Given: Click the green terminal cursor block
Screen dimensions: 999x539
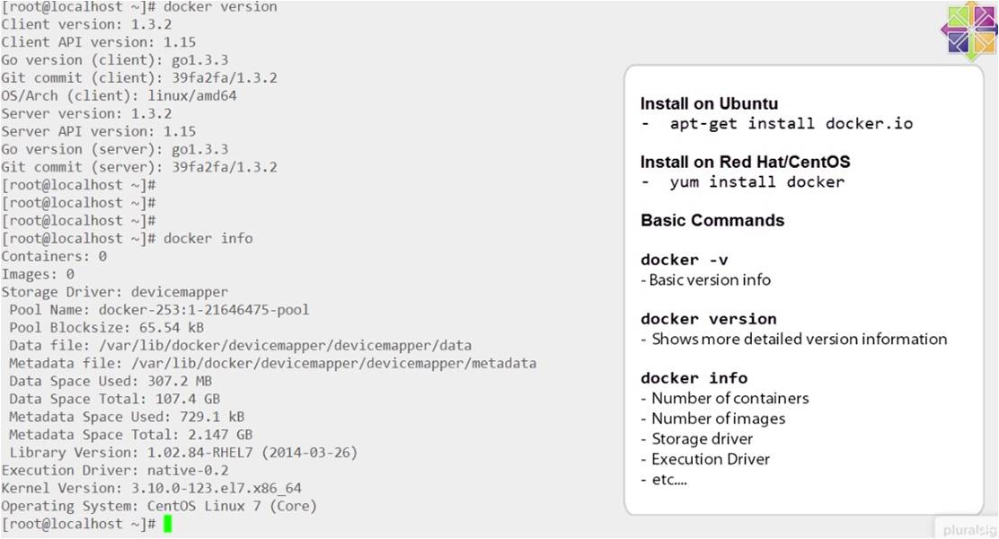Looking at the screenshot, I should [168, 524].
